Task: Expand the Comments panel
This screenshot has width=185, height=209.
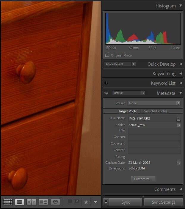Action: [x=181, y=189]
